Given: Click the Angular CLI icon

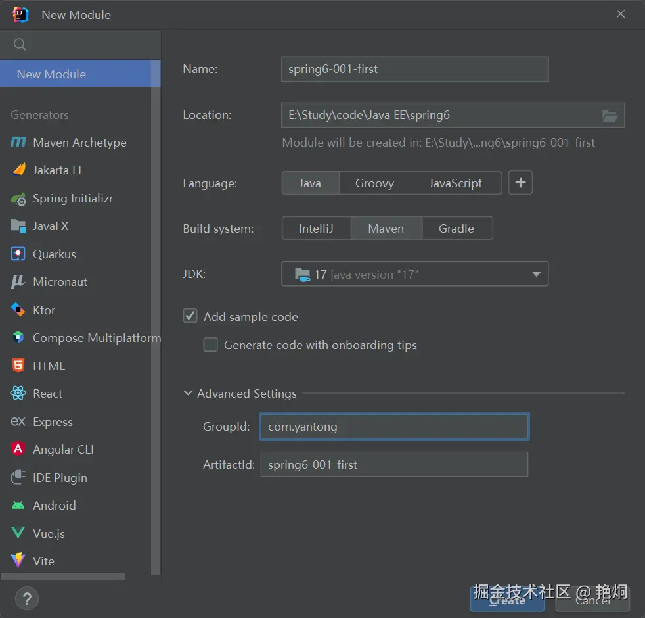Looking at the screenshot, I should (x=18, y=449).
